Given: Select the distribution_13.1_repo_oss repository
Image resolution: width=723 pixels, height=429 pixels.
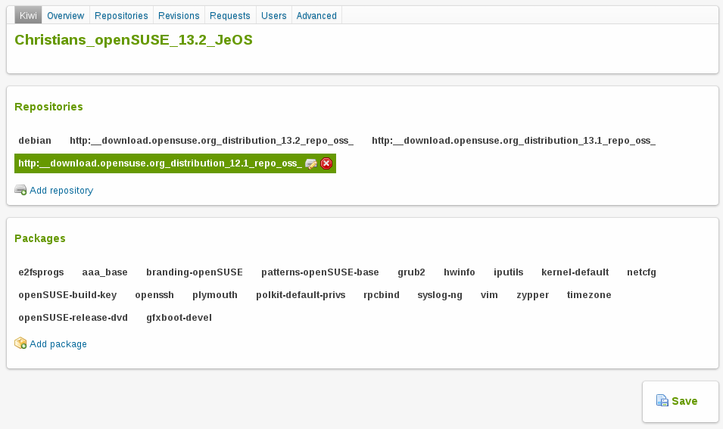Looking at the screenshot, I should pyautogui.click(x=513, y=141).
